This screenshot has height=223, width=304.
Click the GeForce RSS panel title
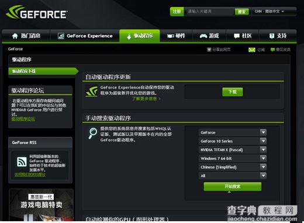(x=24, y=142)
